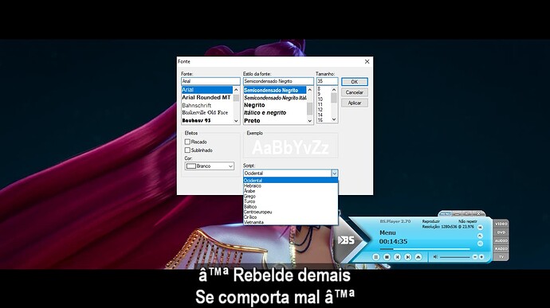
Task: Stop playback in BS.Player
Action: [x=387, y=257]
